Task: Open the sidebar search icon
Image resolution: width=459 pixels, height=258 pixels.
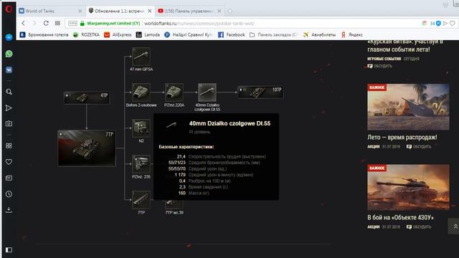Action: pyautogui.click(x=9, y=92)
